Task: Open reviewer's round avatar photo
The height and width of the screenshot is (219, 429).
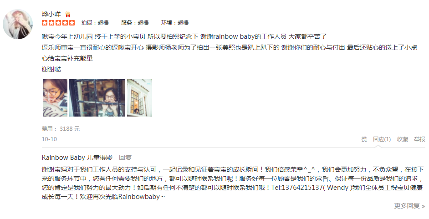Action: click(18, 24)
